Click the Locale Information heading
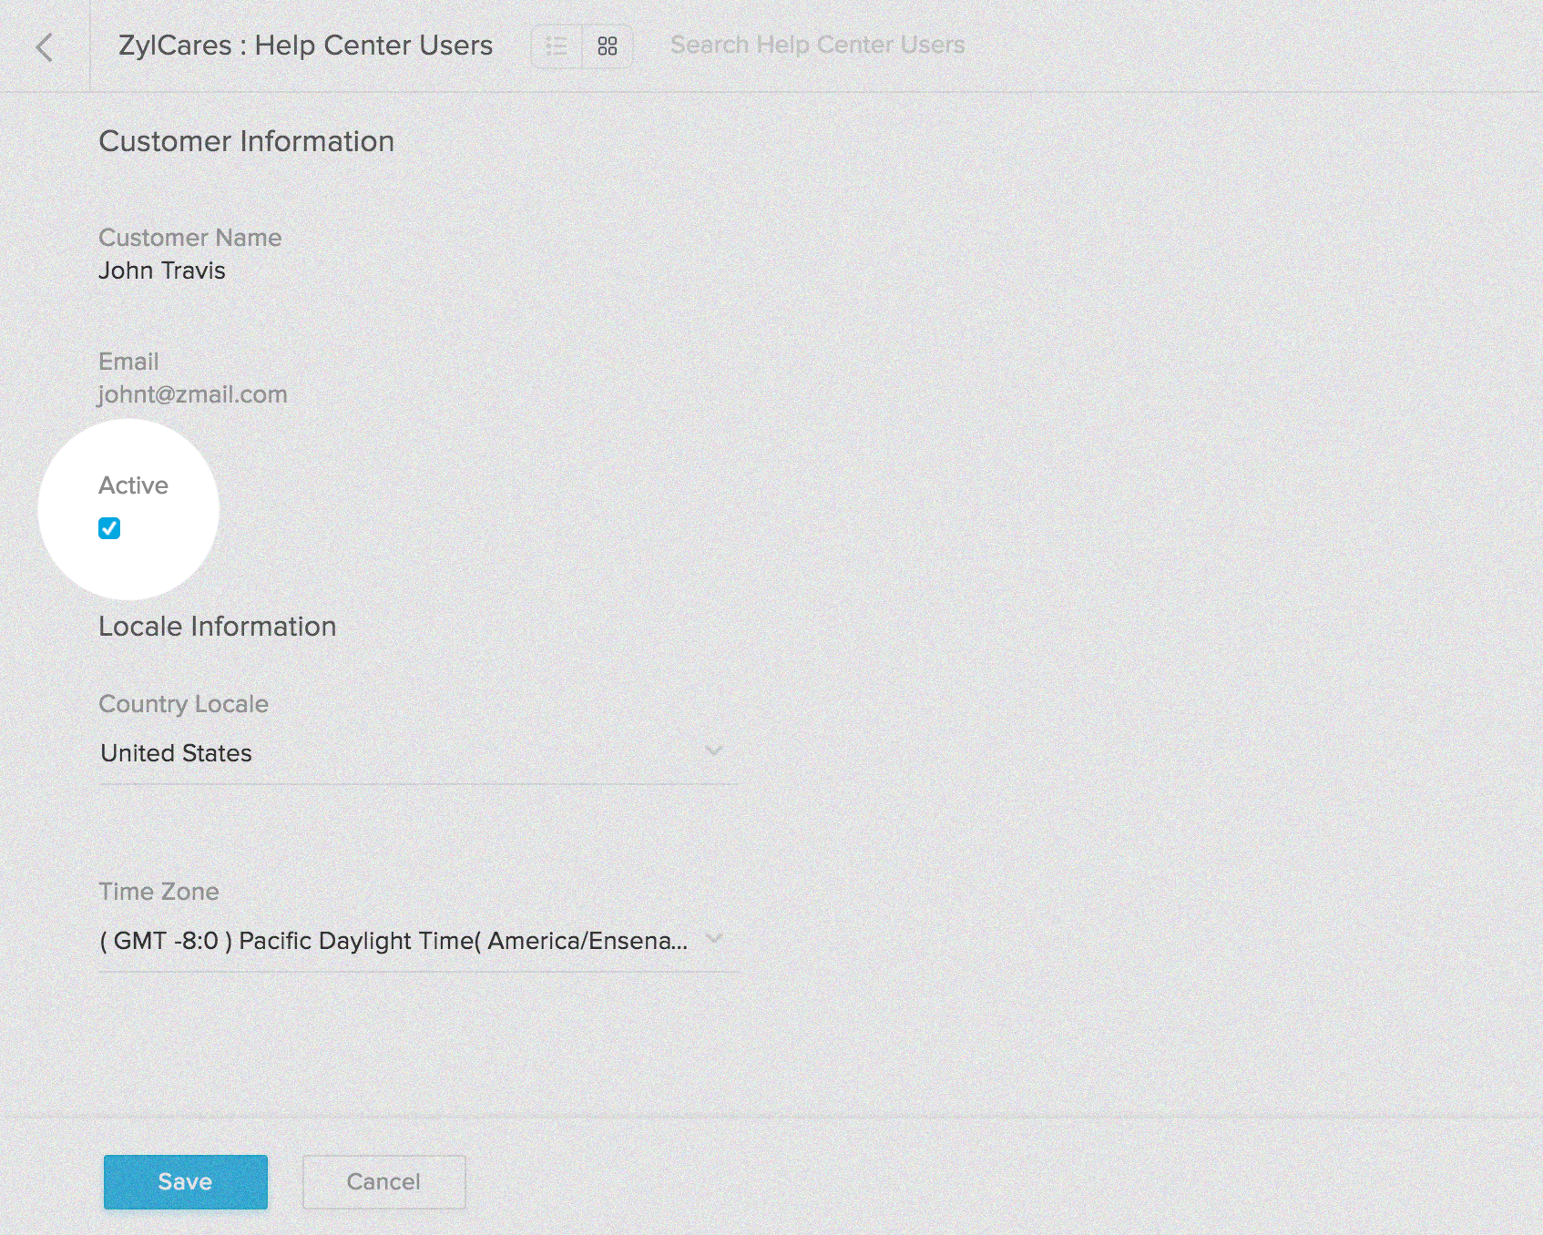Image resolution: width=1543 pixels, height=1235 pixels. click(x=217, y=627)
